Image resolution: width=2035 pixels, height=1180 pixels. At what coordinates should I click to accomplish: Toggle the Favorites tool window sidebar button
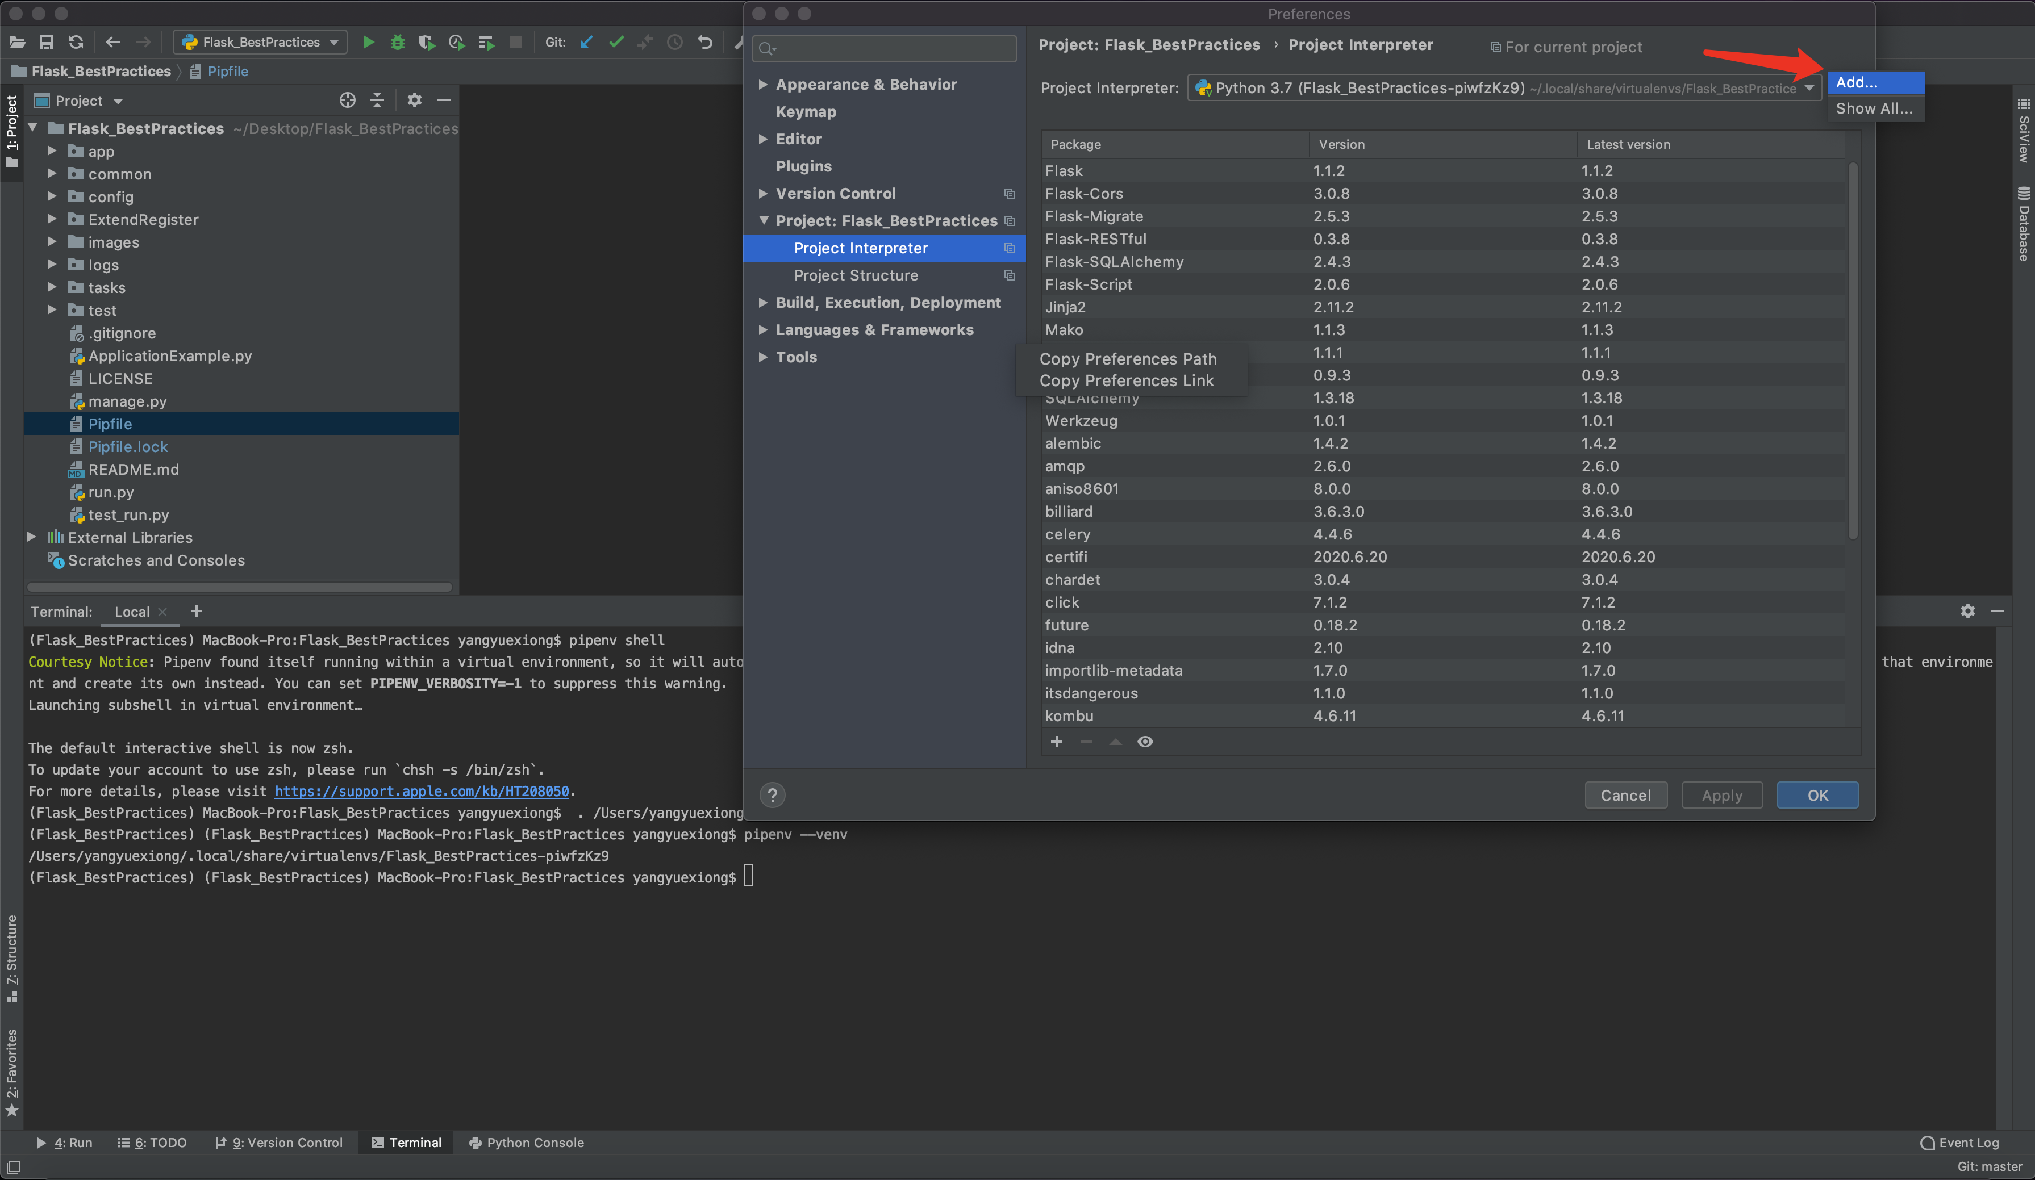[11, 1073]
